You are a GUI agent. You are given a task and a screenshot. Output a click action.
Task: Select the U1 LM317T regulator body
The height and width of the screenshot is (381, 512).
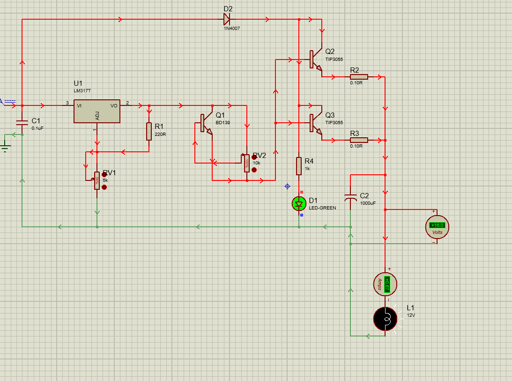coord(97,111)
